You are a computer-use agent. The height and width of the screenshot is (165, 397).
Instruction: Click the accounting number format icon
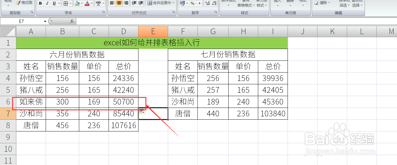[x=182, y=3]
